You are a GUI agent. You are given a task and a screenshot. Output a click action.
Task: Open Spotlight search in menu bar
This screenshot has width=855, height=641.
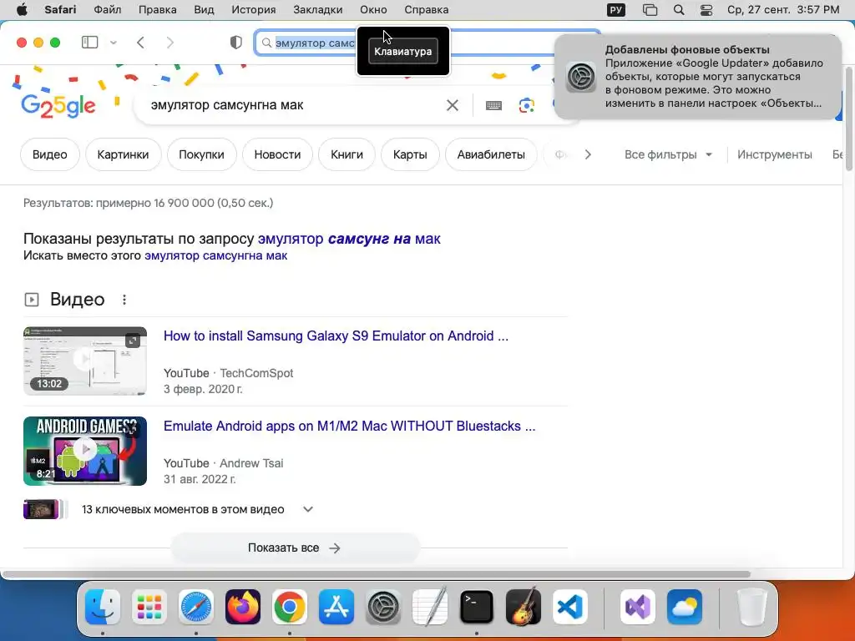(678, 10)
